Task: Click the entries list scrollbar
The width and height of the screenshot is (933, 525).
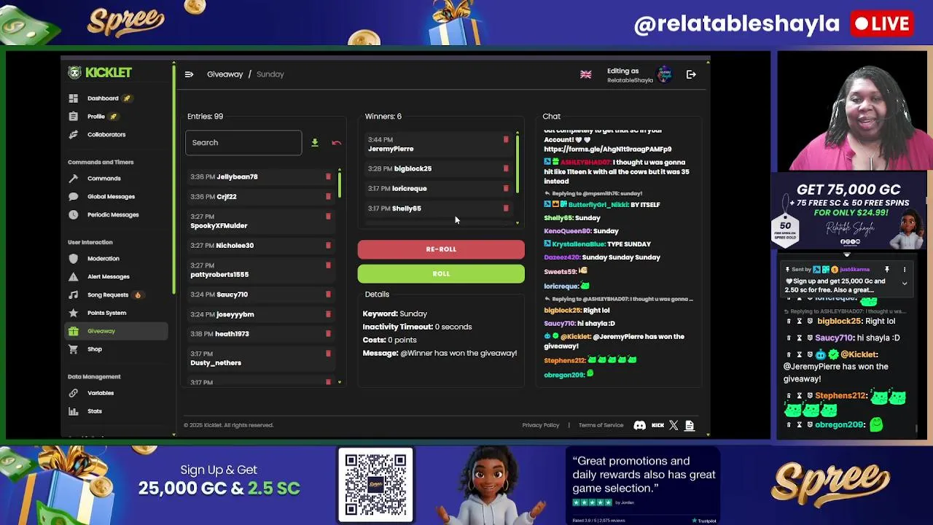Action: click(340, 186)
